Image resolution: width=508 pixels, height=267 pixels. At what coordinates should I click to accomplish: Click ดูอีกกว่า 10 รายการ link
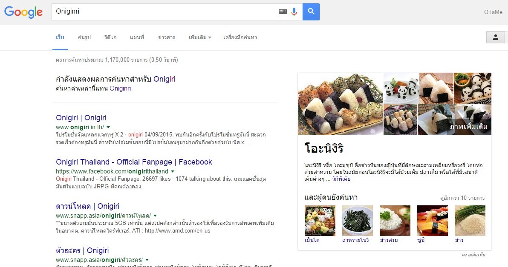pos(462,198)
